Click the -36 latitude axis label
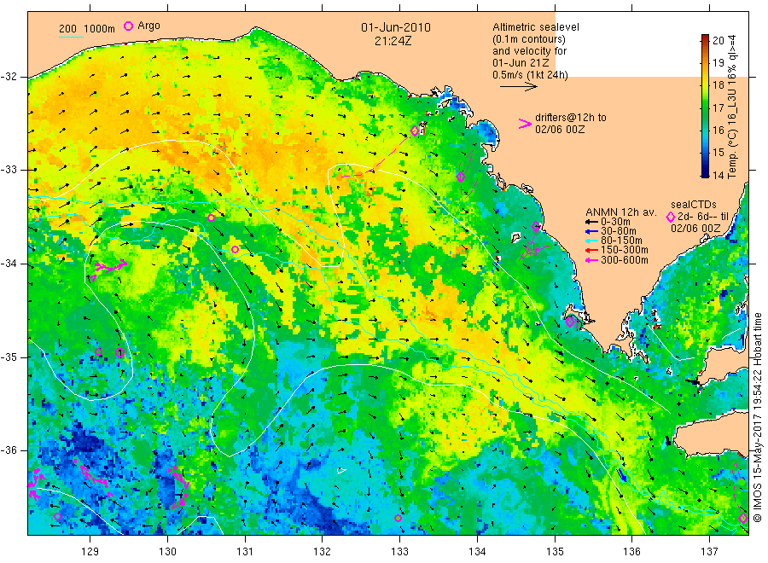 pyautogui.click(x=9, y=450)
